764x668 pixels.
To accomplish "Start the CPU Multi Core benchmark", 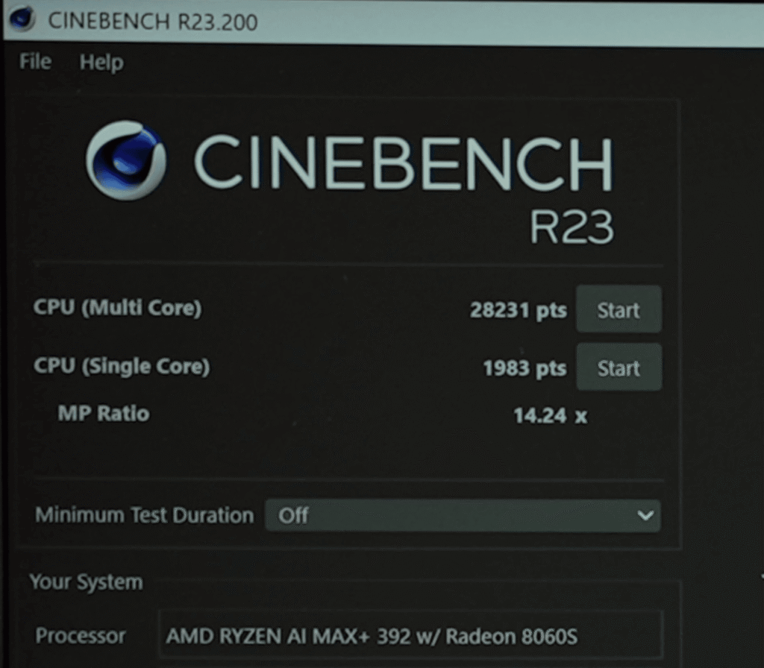I will [619, 309].
